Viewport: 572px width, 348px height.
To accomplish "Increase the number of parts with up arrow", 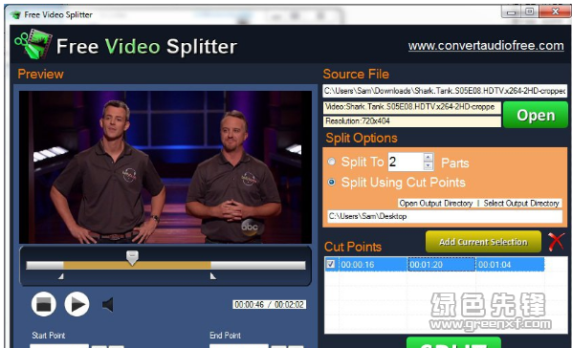I will [429, 157].
